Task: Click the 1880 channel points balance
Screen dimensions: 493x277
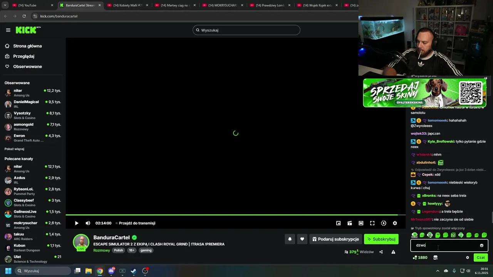Action: tap(420, 257)
